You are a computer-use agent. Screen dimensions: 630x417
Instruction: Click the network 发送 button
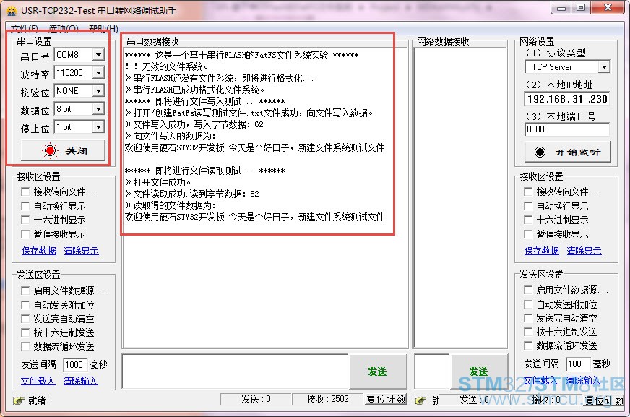click(x=478, y=371)
